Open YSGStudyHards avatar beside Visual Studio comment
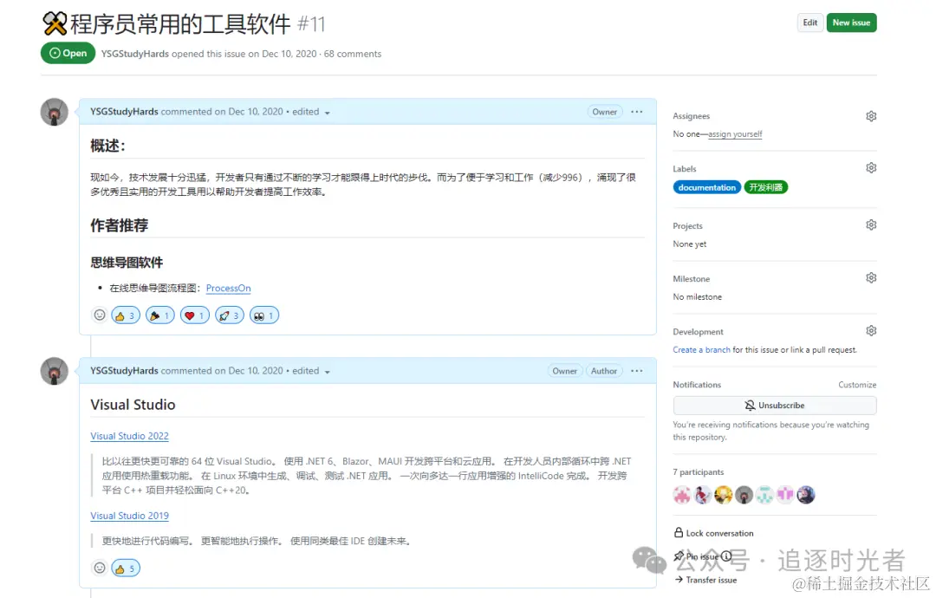 click(55, 371)
